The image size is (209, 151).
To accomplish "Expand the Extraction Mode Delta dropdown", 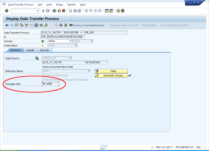I will (92, 71).
